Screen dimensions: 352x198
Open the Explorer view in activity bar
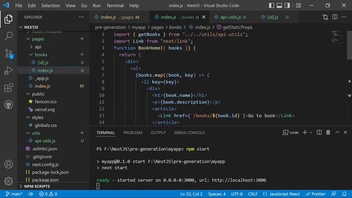(9, 19)
